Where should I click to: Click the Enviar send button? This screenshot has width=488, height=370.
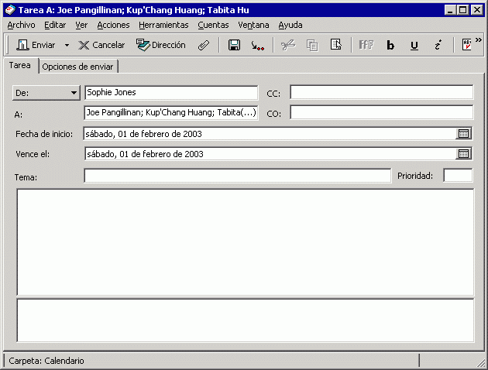[36, 45]
